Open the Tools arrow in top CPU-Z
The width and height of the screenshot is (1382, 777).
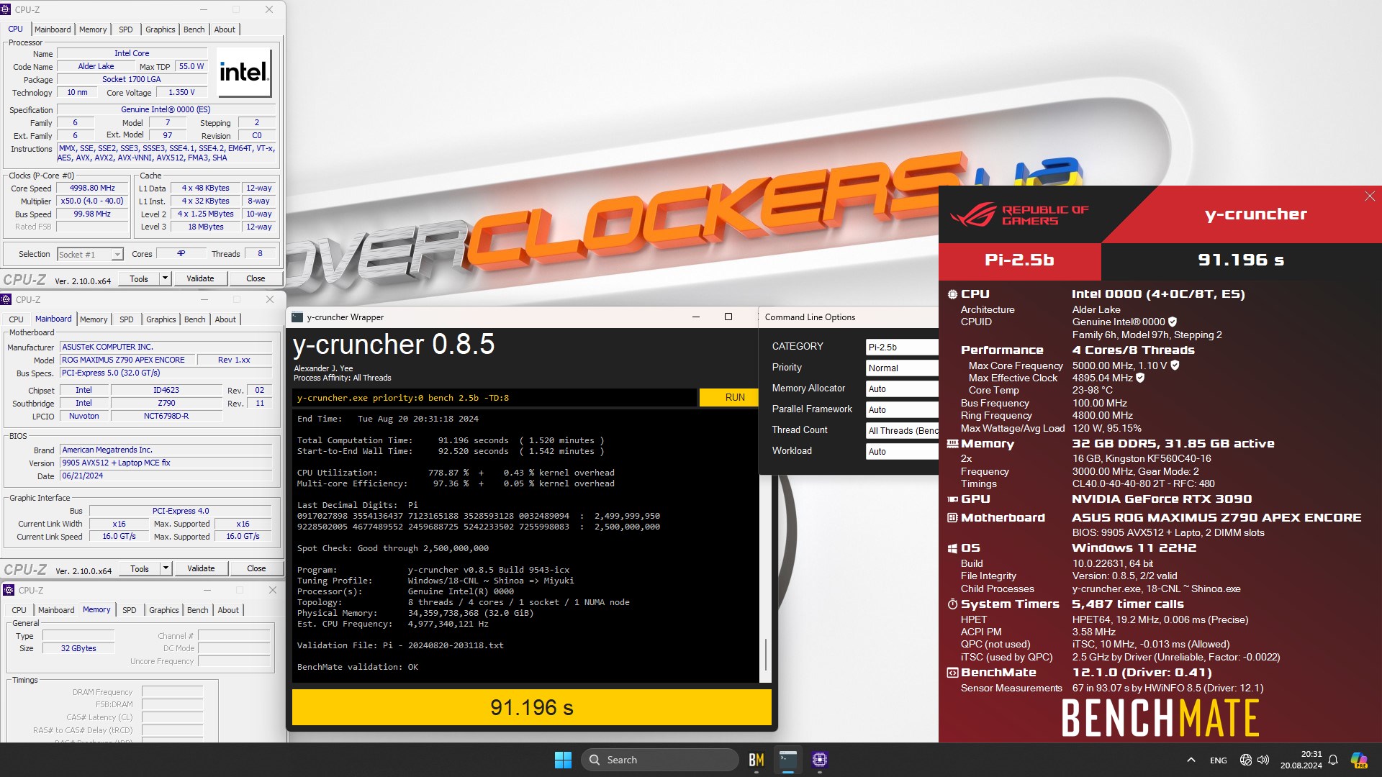[x=165, y=278]
